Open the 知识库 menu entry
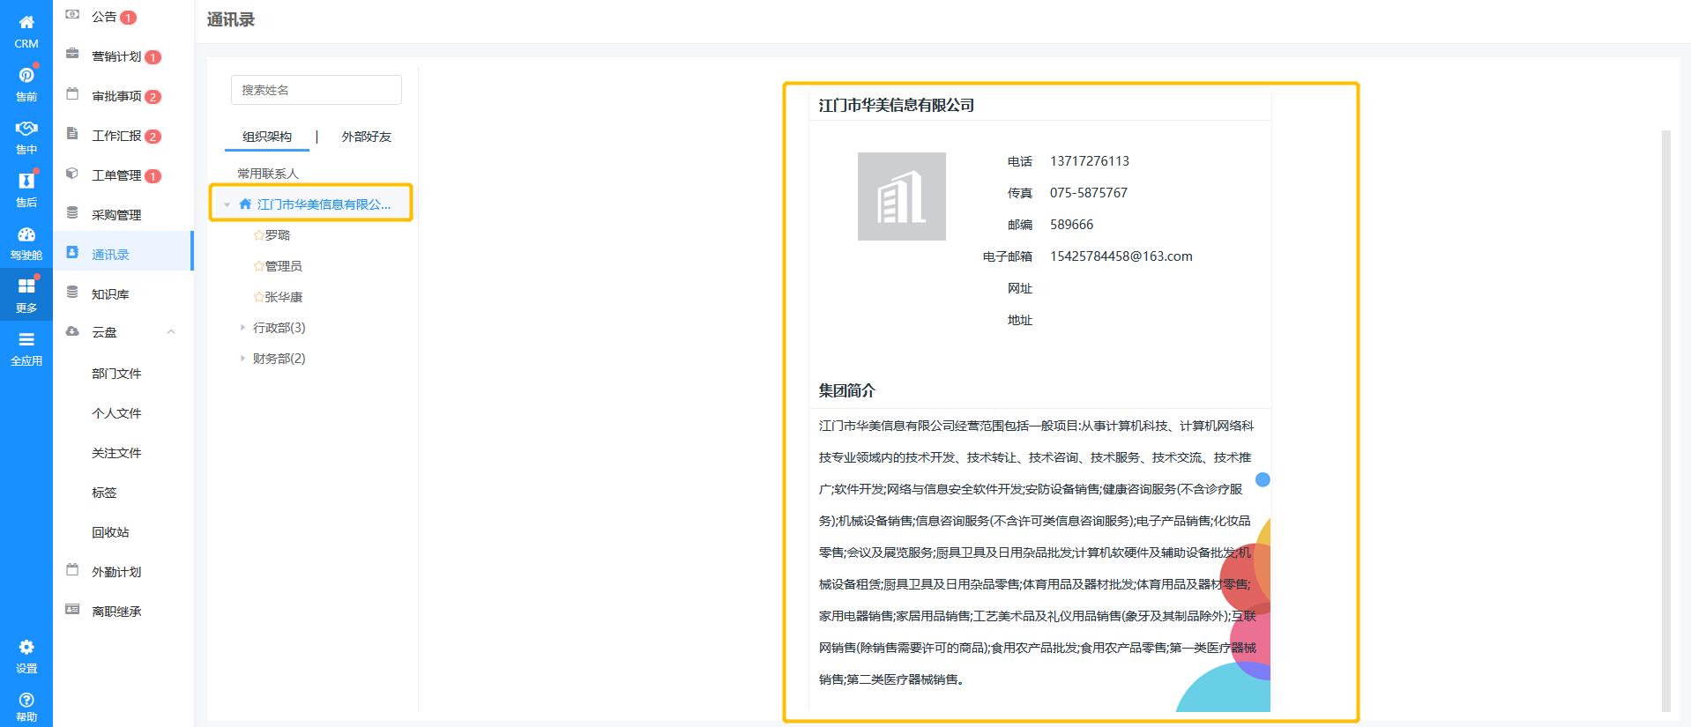This screenshot has width=1691, height=727. [x=110, y=294]
